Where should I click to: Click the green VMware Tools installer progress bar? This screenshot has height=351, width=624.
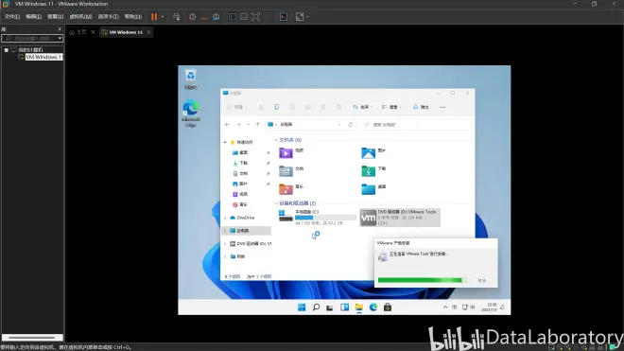pyautogui.click(x=422, y=280)
